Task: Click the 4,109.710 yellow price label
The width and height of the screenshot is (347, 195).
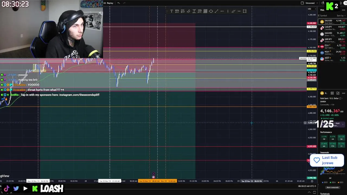Action: tap(311, 89)
